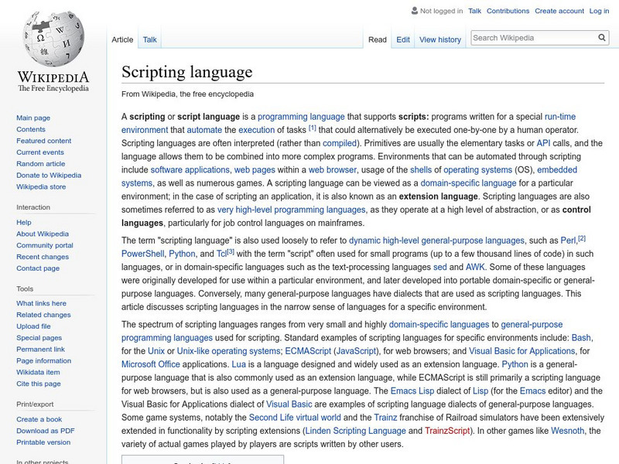The width and height of the screenshot is (619, 464).
Task: Open Help in sidebar
Action: pos(24,222)
